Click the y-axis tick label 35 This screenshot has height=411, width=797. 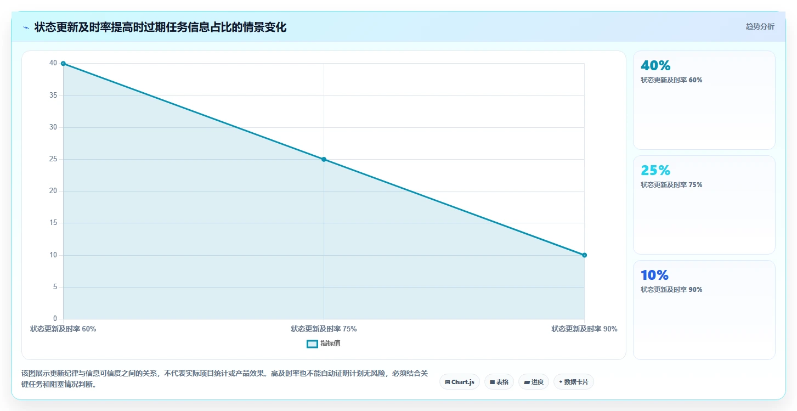pos(53,95)
